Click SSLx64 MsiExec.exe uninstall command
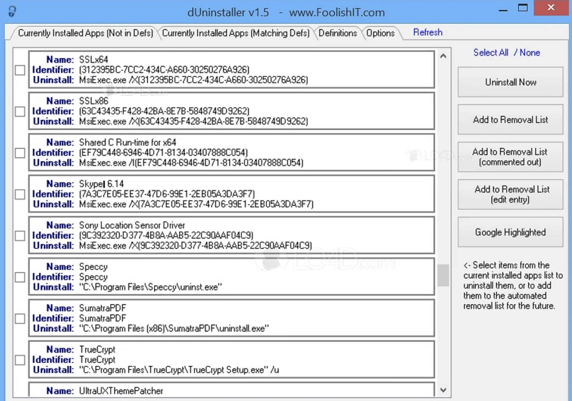 [193, 80]
